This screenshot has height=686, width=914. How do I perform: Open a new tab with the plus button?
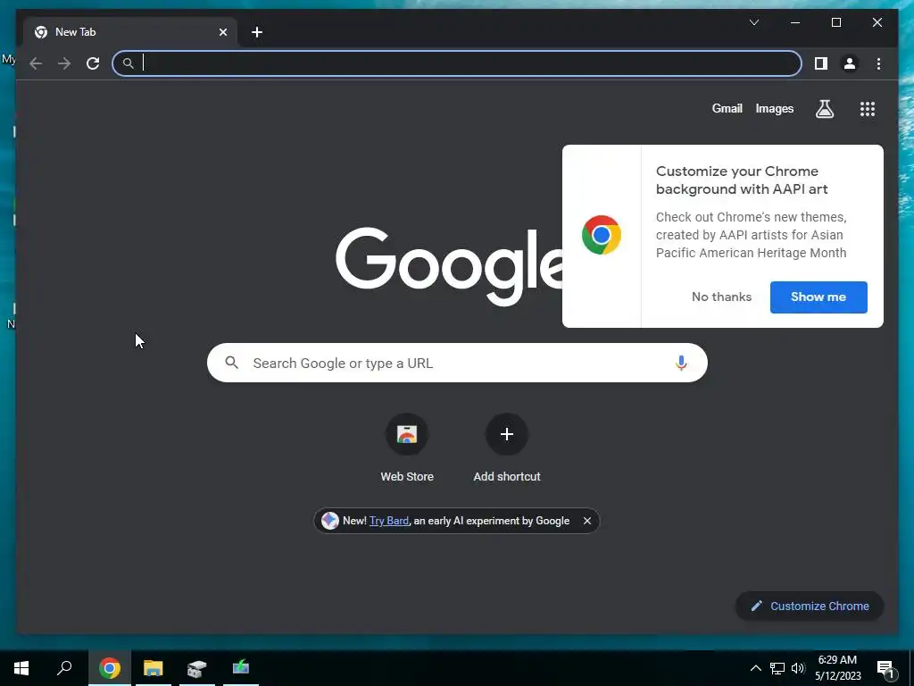coord(257,32)
